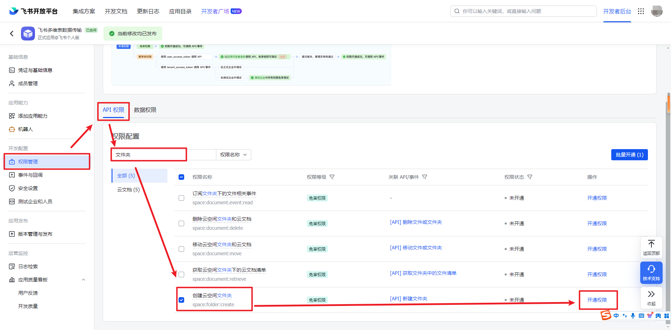This screenshot has width=671, height=330.
Task: Open 权限管理 in the sidebar
Action: pyautogui.click(x=47, y=162)
